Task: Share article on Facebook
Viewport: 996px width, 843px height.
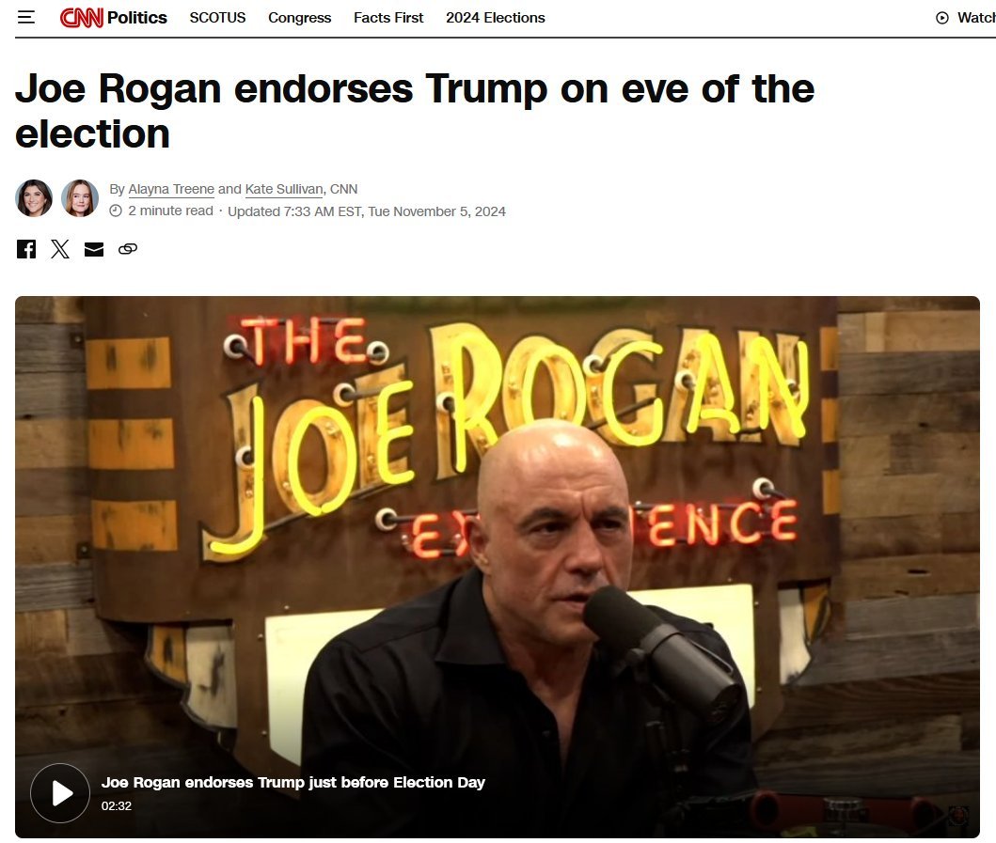Action: pos(26,249)
